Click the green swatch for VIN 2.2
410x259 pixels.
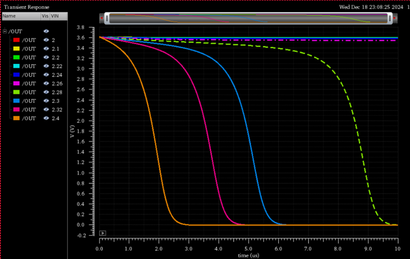point(17,57)
